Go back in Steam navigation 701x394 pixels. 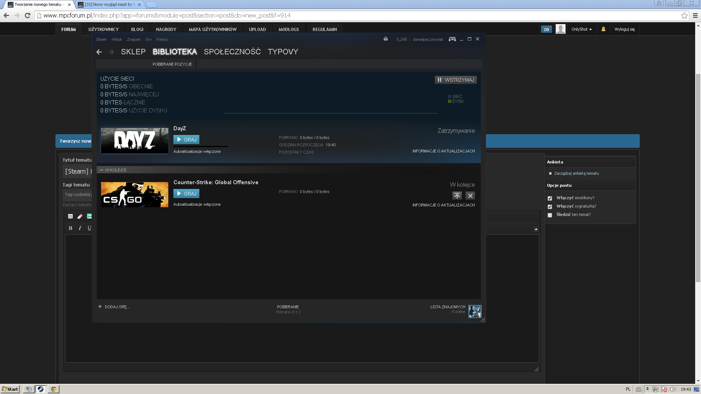(x=99, y=52)
